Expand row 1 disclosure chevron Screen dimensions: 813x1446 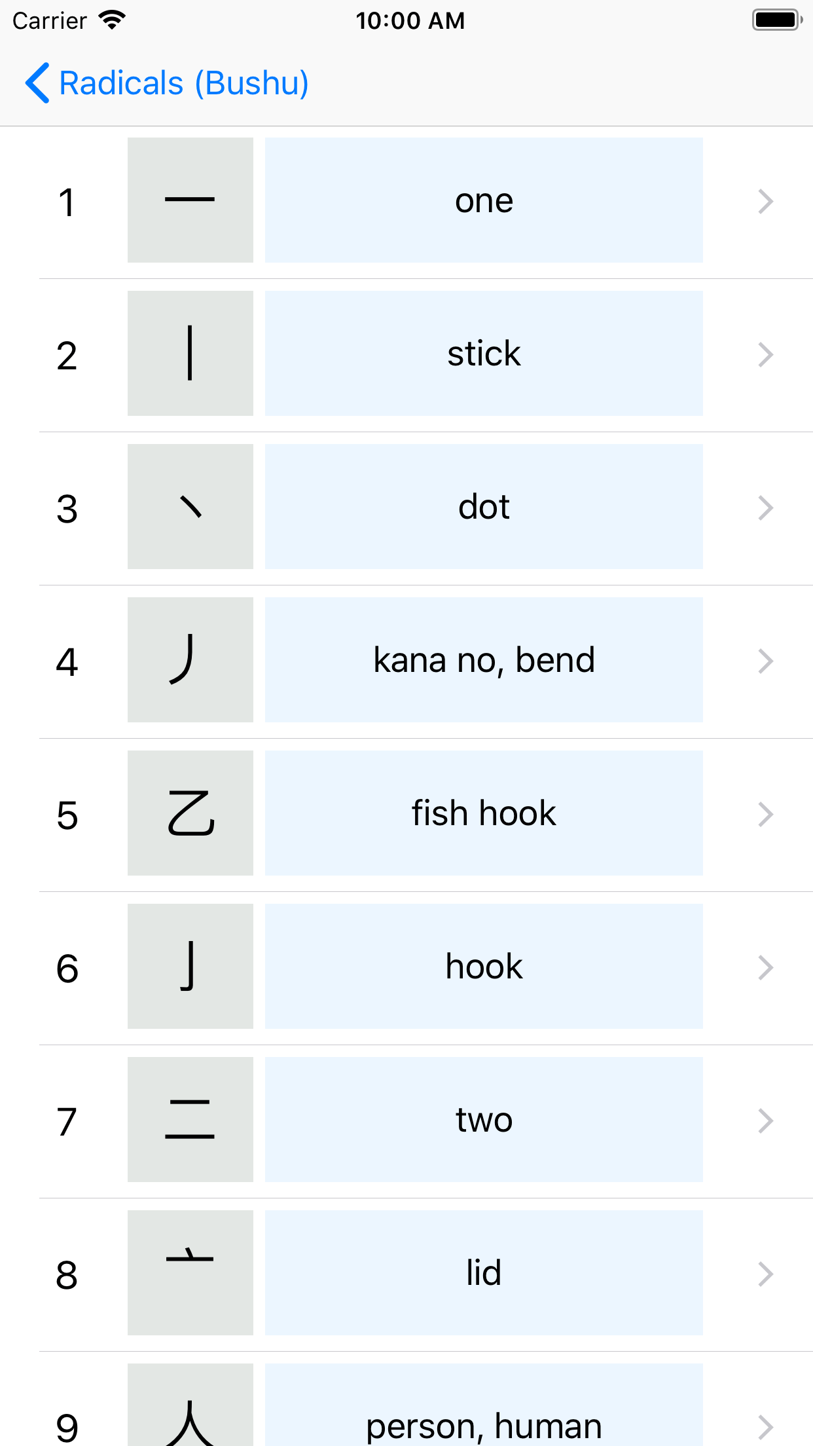(x=766, y=201)
